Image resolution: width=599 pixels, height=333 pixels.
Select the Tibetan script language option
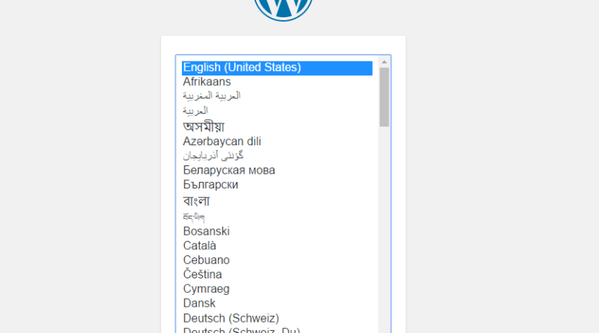pyautogui.click(x=194, y=216)
